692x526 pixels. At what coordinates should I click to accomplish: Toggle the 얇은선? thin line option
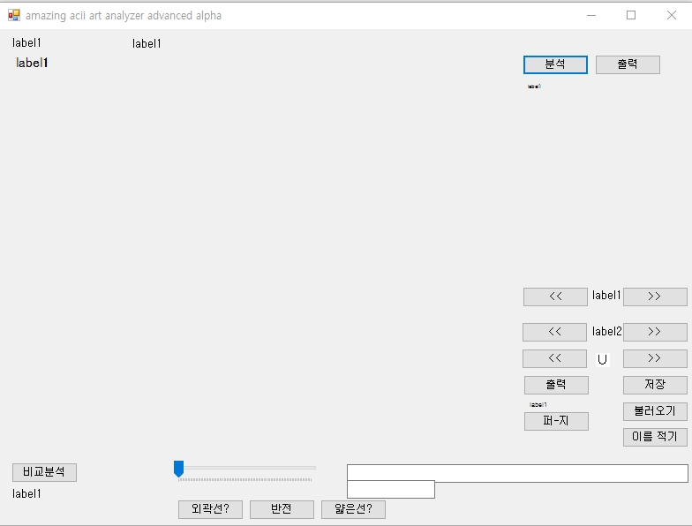pos(353,509)
